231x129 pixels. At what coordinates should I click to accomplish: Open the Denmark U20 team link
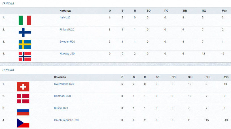[x=62, y=96]
